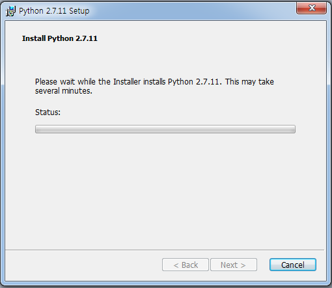Click the "several minutes." text line

[x=64, y=91]
